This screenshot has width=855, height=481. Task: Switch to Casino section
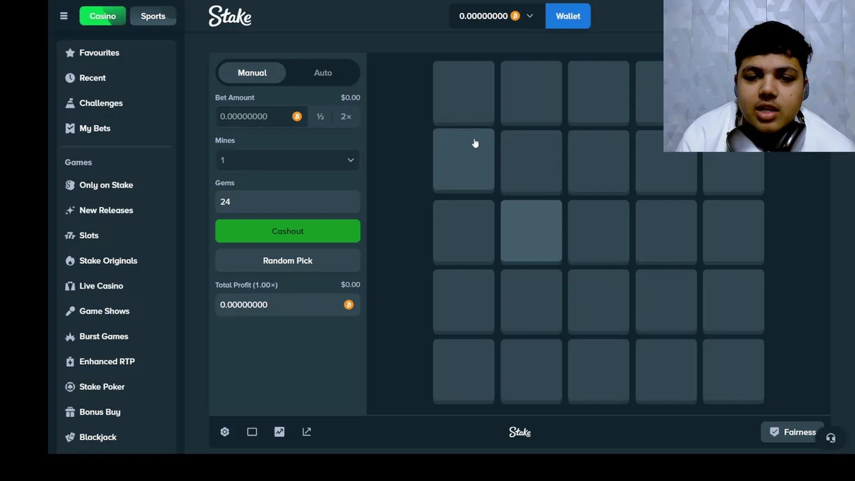[x=103, y=16]
